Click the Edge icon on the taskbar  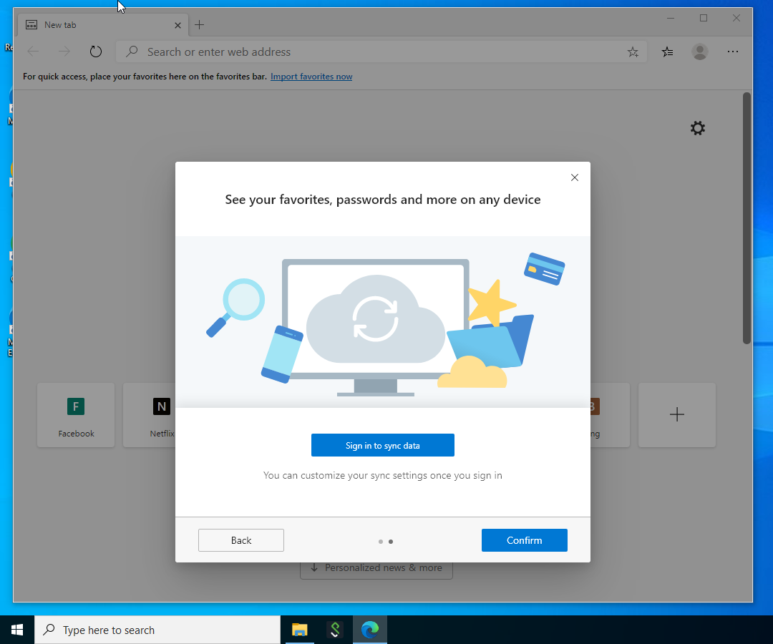[369, 630]
